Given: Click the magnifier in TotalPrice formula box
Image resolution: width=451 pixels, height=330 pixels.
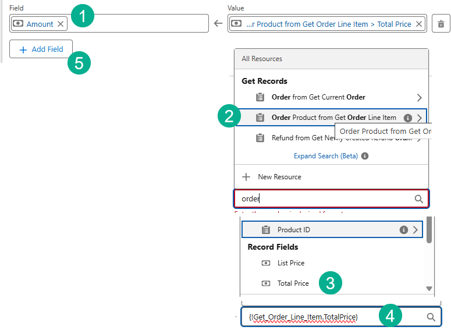Looking at the screenshot, I should (431, 317).
